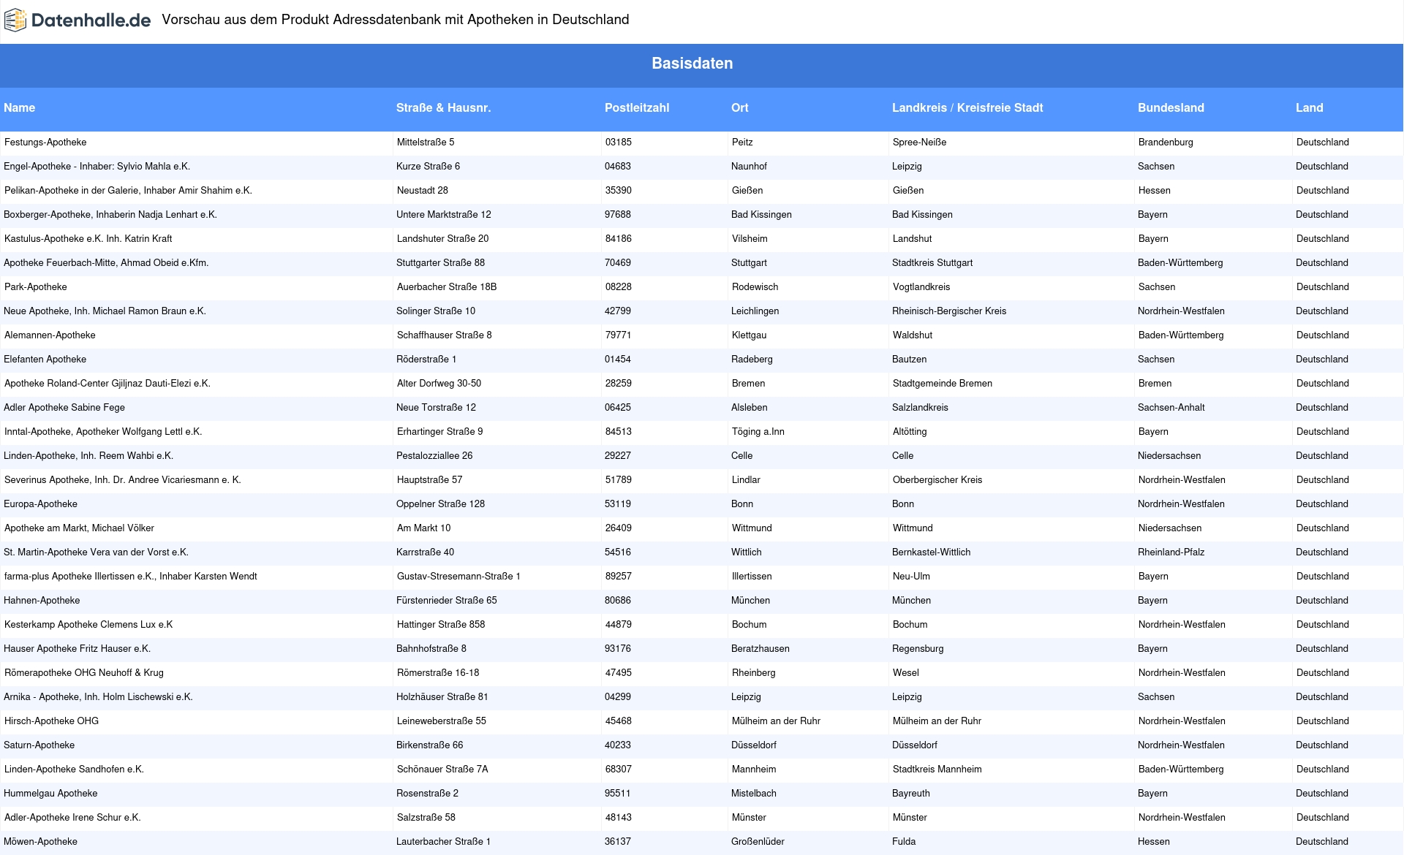Select the Landkreis / Kreisfreie Stadt header

click(967, 107)
